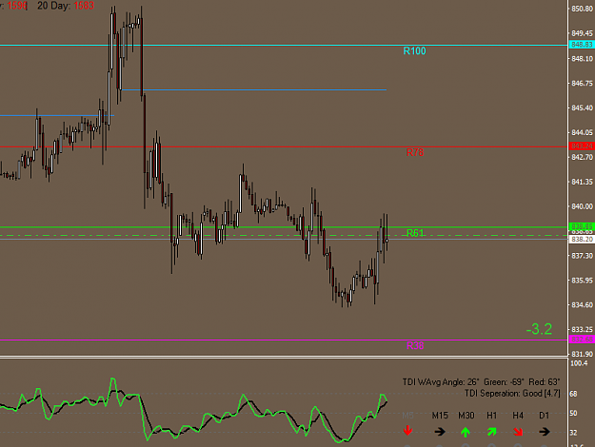Click the white 838.20 current price tag
This screenshot has width=595, height=447.
[x=582, y=240]
